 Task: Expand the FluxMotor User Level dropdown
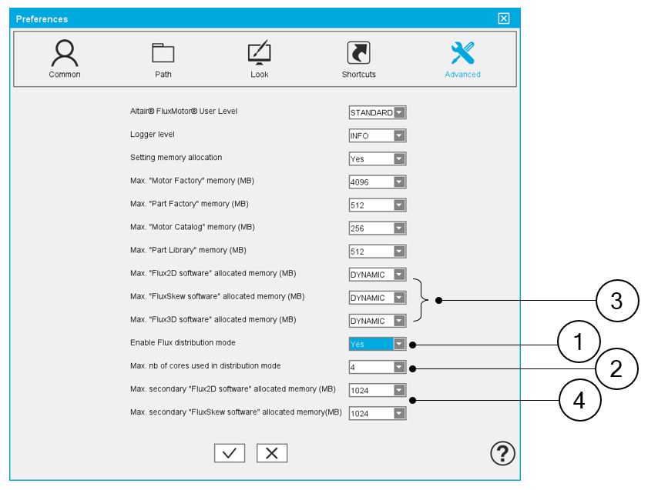click(399, 113)
